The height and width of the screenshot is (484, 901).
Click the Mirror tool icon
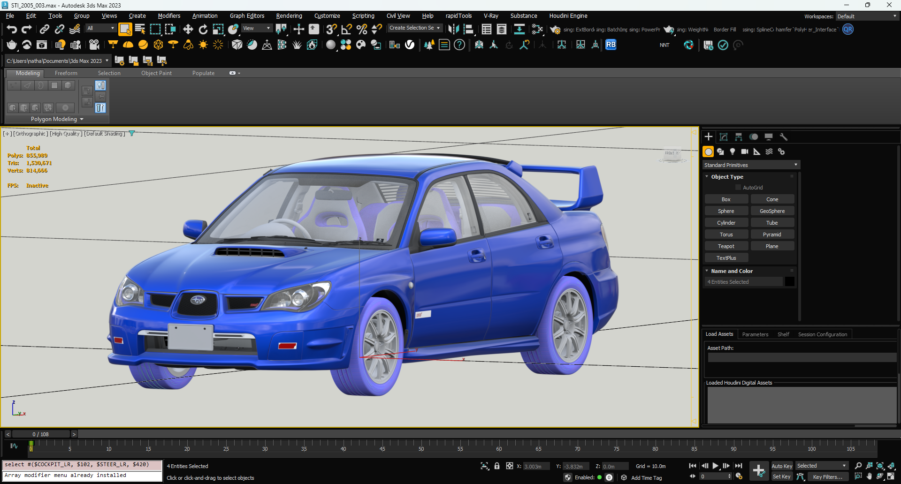453,30
